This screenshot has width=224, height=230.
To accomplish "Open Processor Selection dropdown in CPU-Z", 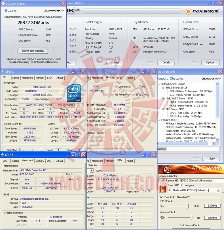I will click(31, 150).
